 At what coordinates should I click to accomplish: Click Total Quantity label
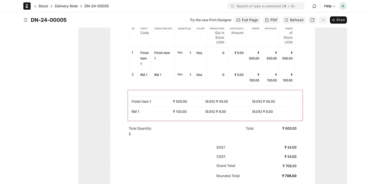click(140, 128)
